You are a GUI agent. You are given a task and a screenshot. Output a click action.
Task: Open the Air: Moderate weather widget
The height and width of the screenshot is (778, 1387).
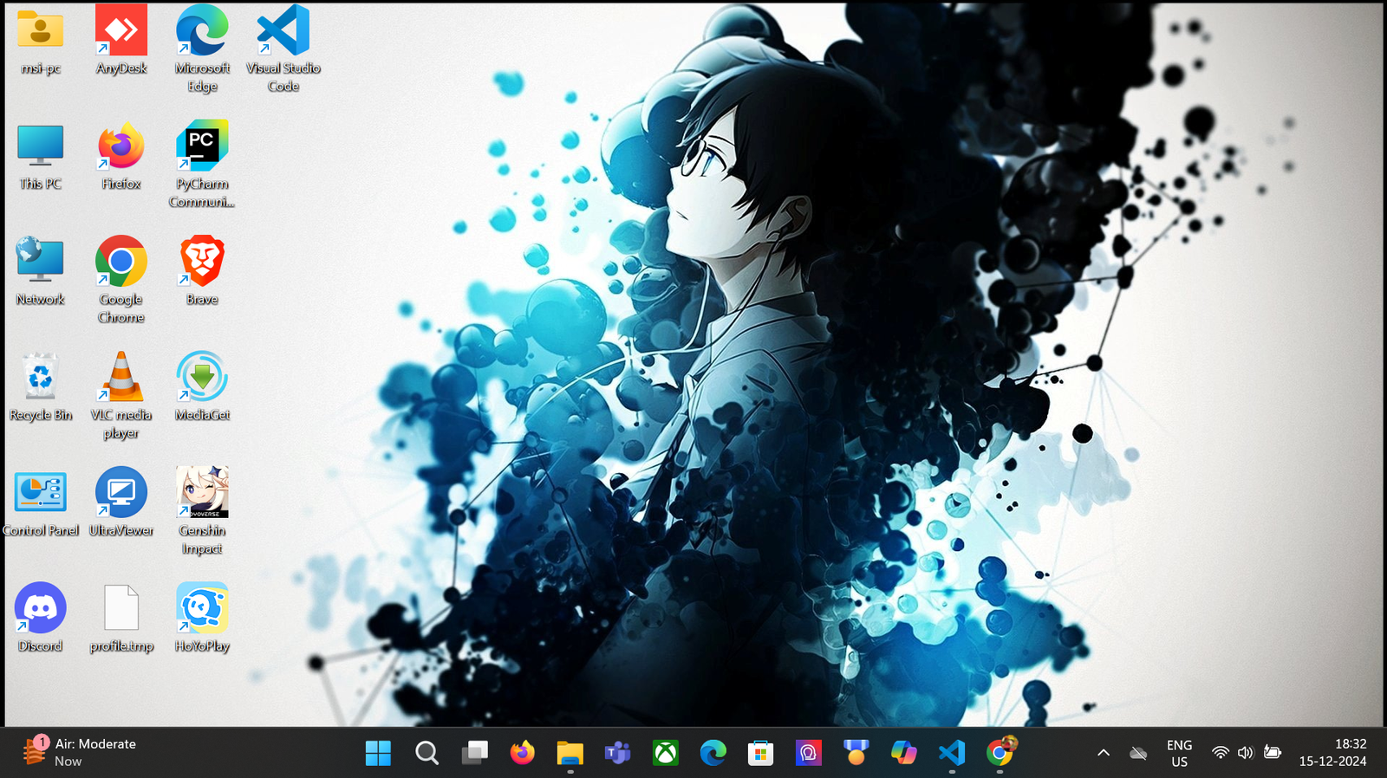coord(80,752)
